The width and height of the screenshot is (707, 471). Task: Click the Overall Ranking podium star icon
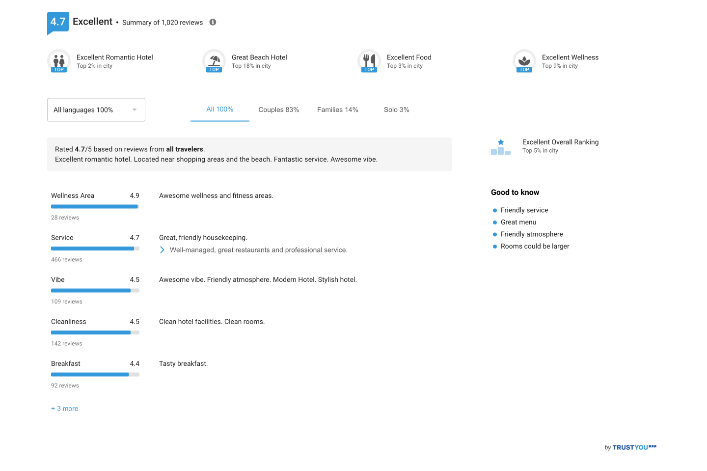point(501,147)
